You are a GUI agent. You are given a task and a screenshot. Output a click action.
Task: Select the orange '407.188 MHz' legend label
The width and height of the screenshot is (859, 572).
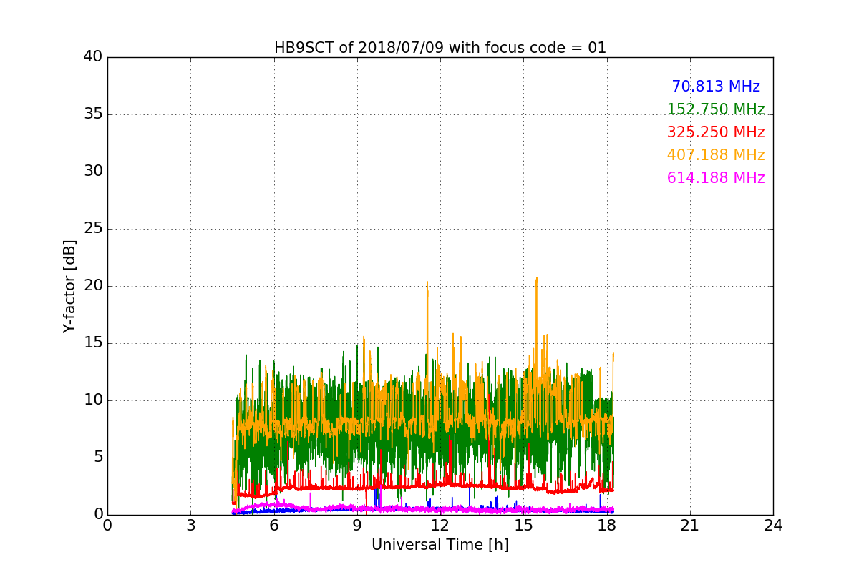(x=716, y=155)
